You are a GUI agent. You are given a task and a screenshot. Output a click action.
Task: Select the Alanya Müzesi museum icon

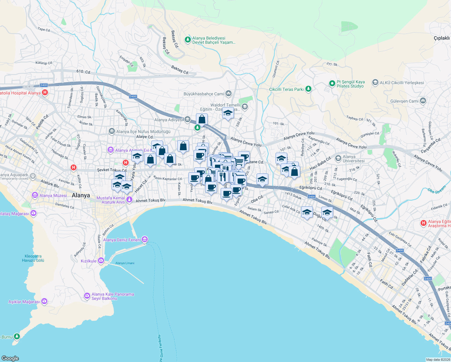(35, 195)
